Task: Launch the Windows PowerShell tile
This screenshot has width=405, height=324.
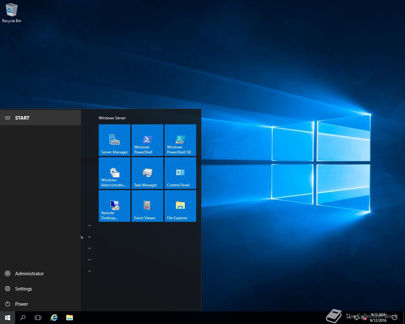Action: pyautogui.click(x=147, y=140)
